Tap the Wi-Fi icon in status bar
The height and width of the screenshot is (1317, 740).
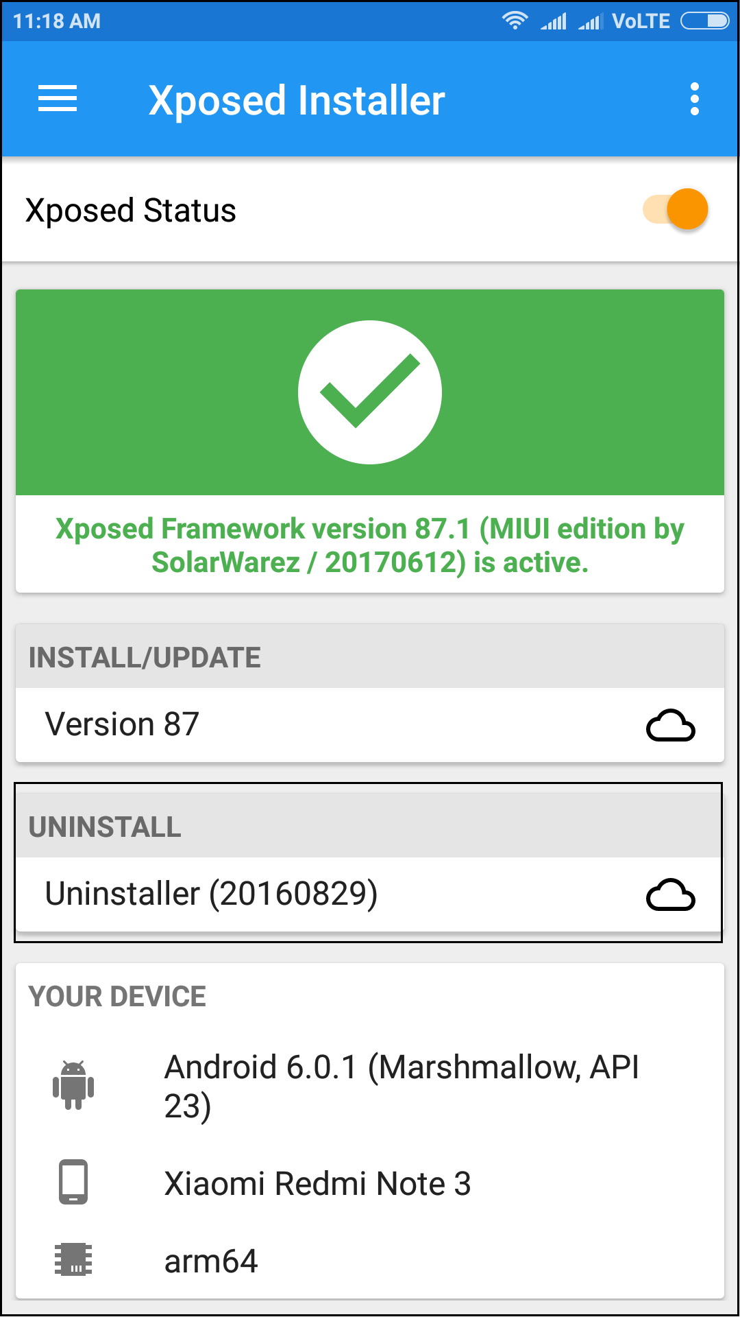pyautogui.click(x=515, y=21)
